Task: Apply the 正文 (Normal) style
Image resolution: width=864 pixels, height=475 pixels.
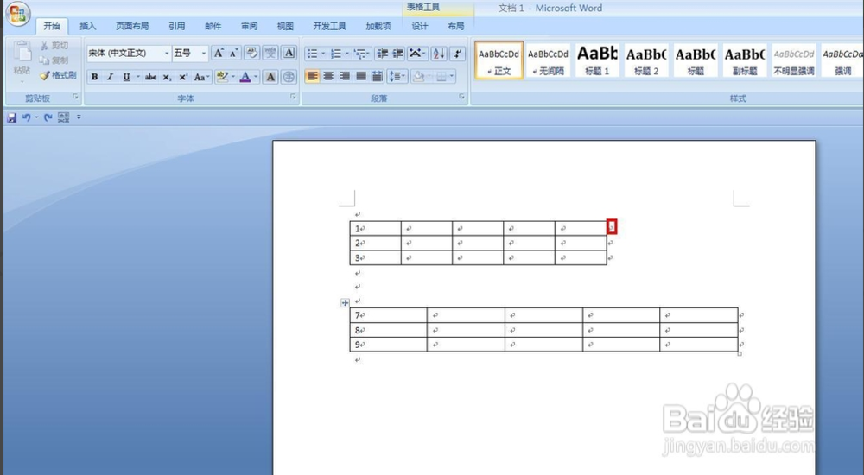Action: (x=499, y=60)
